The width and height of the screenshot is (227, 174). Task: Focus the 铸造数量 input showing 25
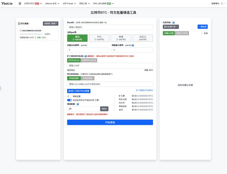click(84, 109)
